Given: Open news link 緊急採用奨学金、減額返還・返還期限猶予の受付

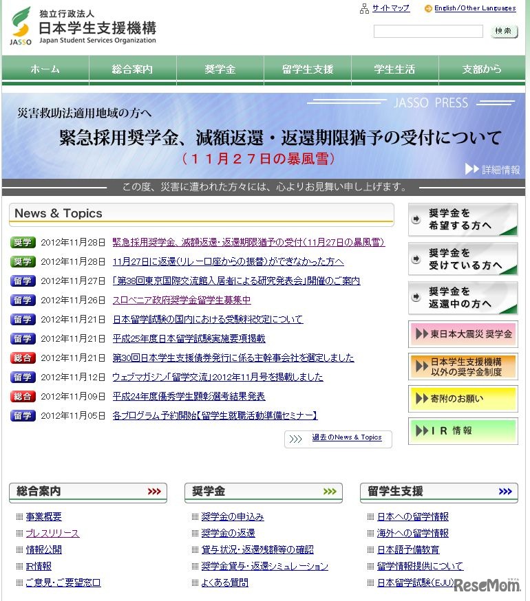Looking at the screenshot, I should pyautogui.click(x=248, y=242).
